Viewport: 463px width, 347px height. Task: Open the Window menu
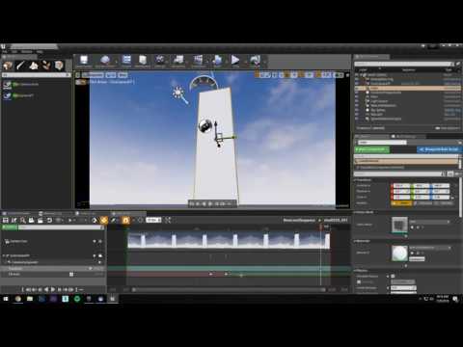[x=27, y=51]
